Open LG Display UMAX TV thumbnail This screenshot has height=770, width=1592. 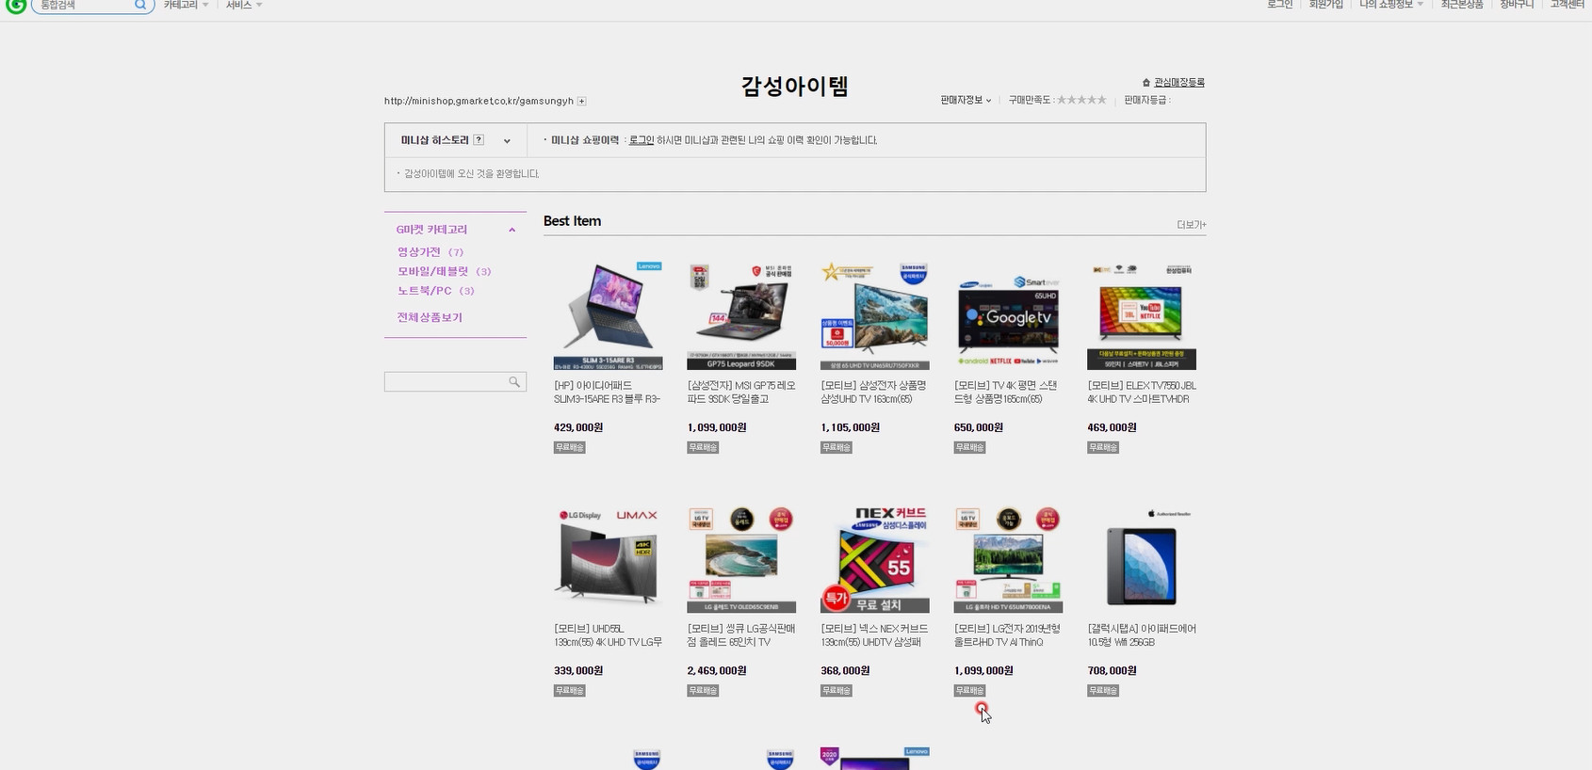(608, 558)
